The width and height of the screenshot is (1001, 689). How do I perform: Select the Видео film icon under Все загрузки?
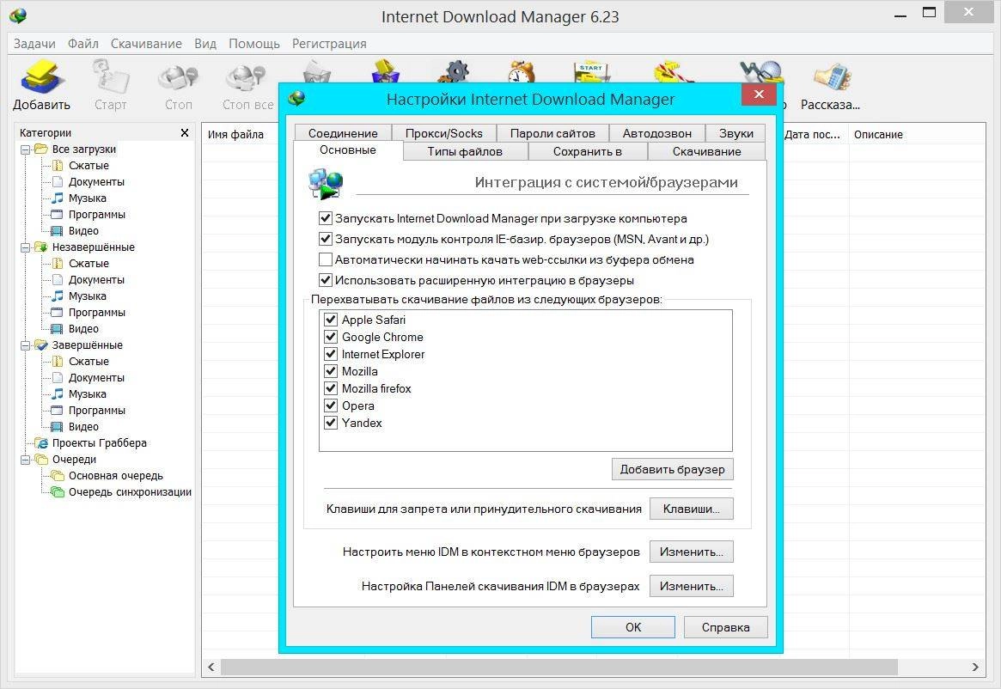pos(58,230)
